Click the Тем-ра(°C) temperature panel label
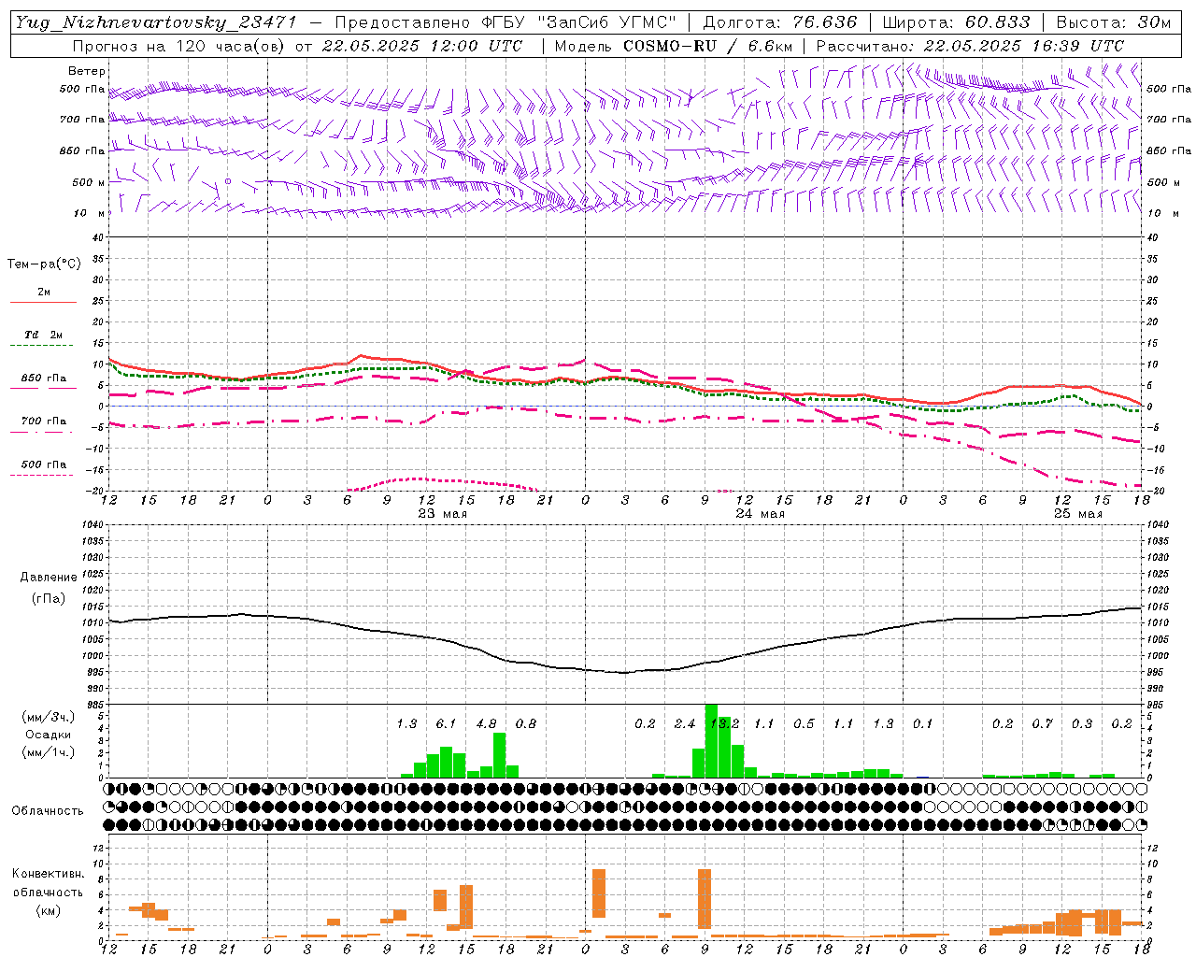Image resolution: width=1196 pixels, height=957 pixels. click(44, 264)
